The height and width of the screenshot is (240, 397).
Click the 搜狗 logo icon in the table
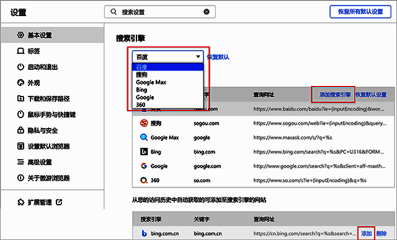144,123
